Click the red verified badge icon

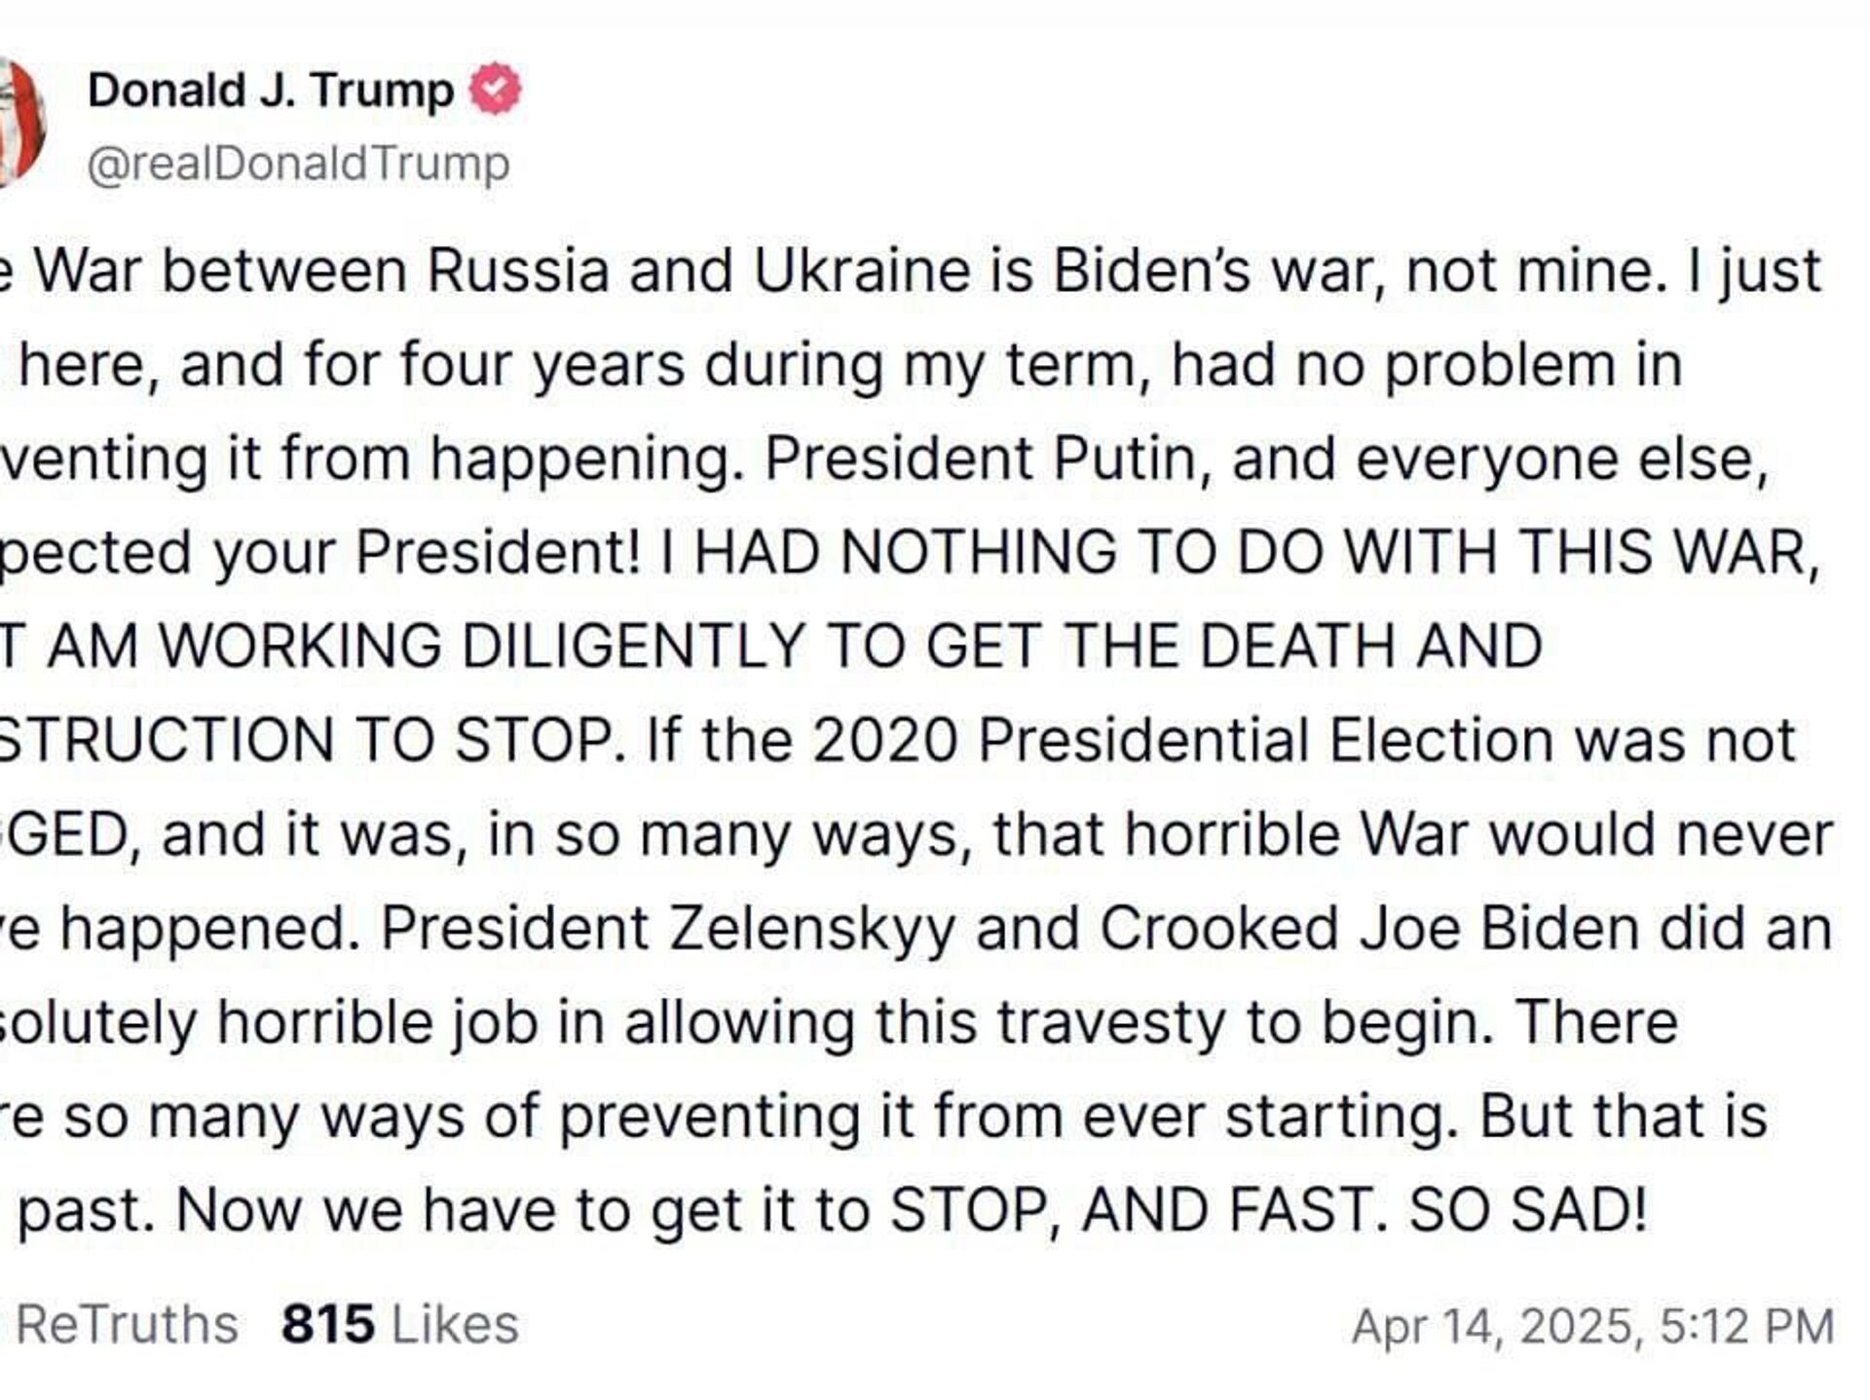coord(496,90)
